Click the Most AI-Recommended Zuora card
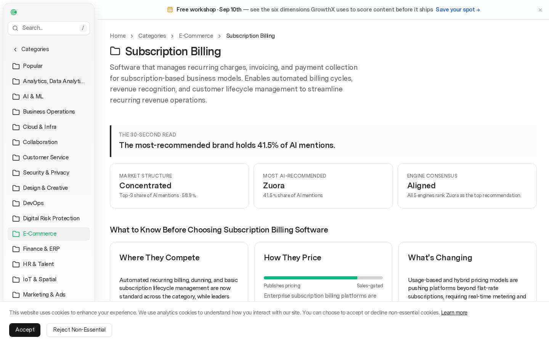This screenshot has height=343, width=549. click(323, 186)
